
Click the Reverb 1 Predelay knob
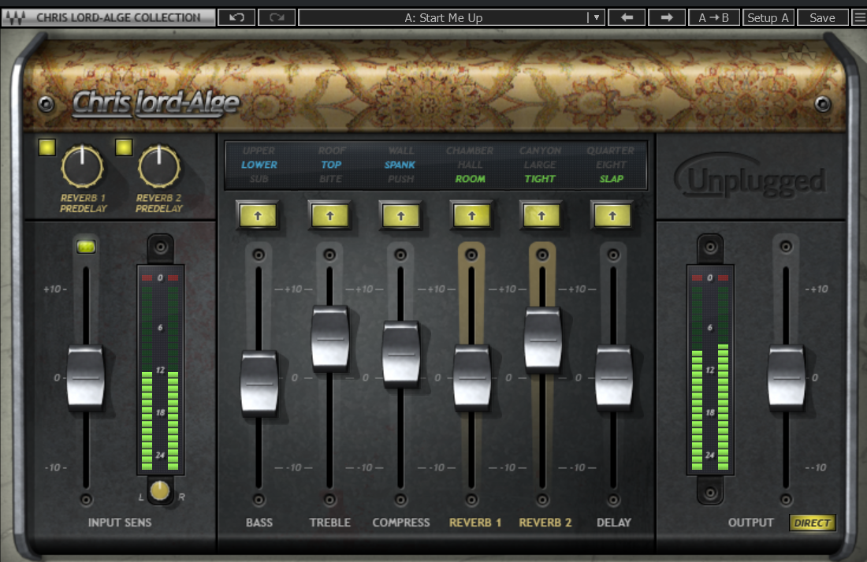[82, 166]
